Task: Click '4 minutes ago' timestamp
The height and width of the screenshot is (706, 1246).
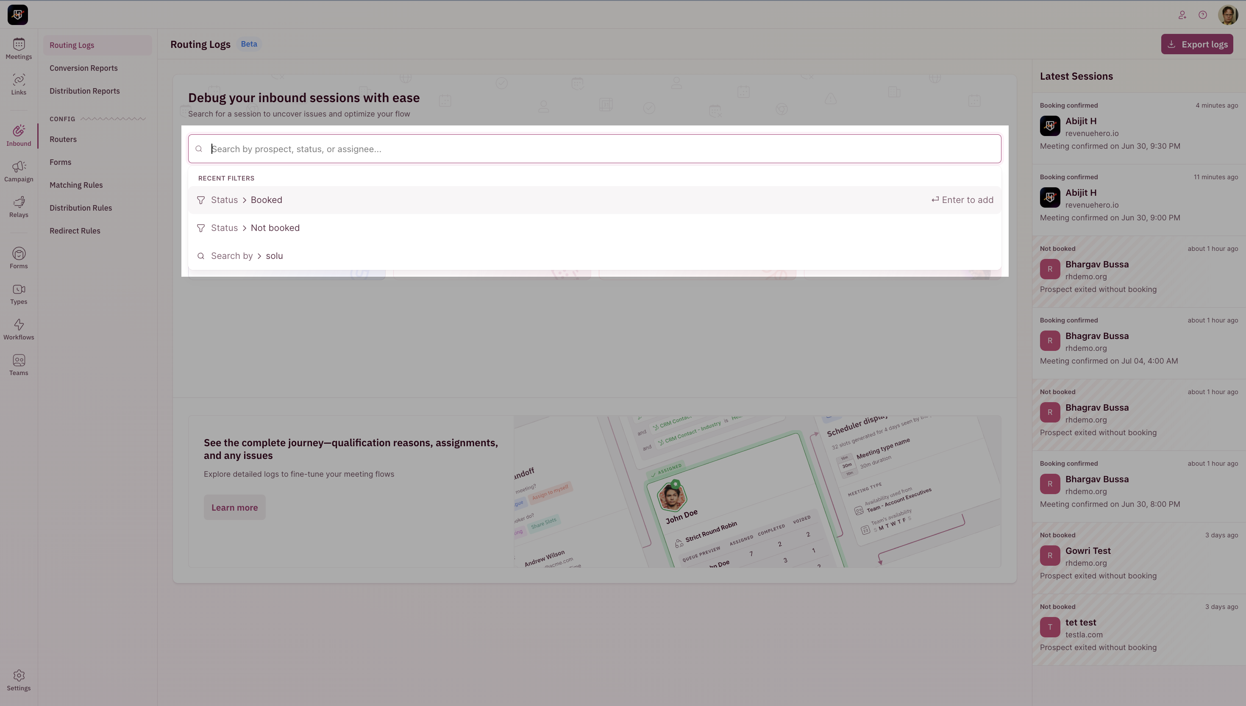Action: [1216, 105]
